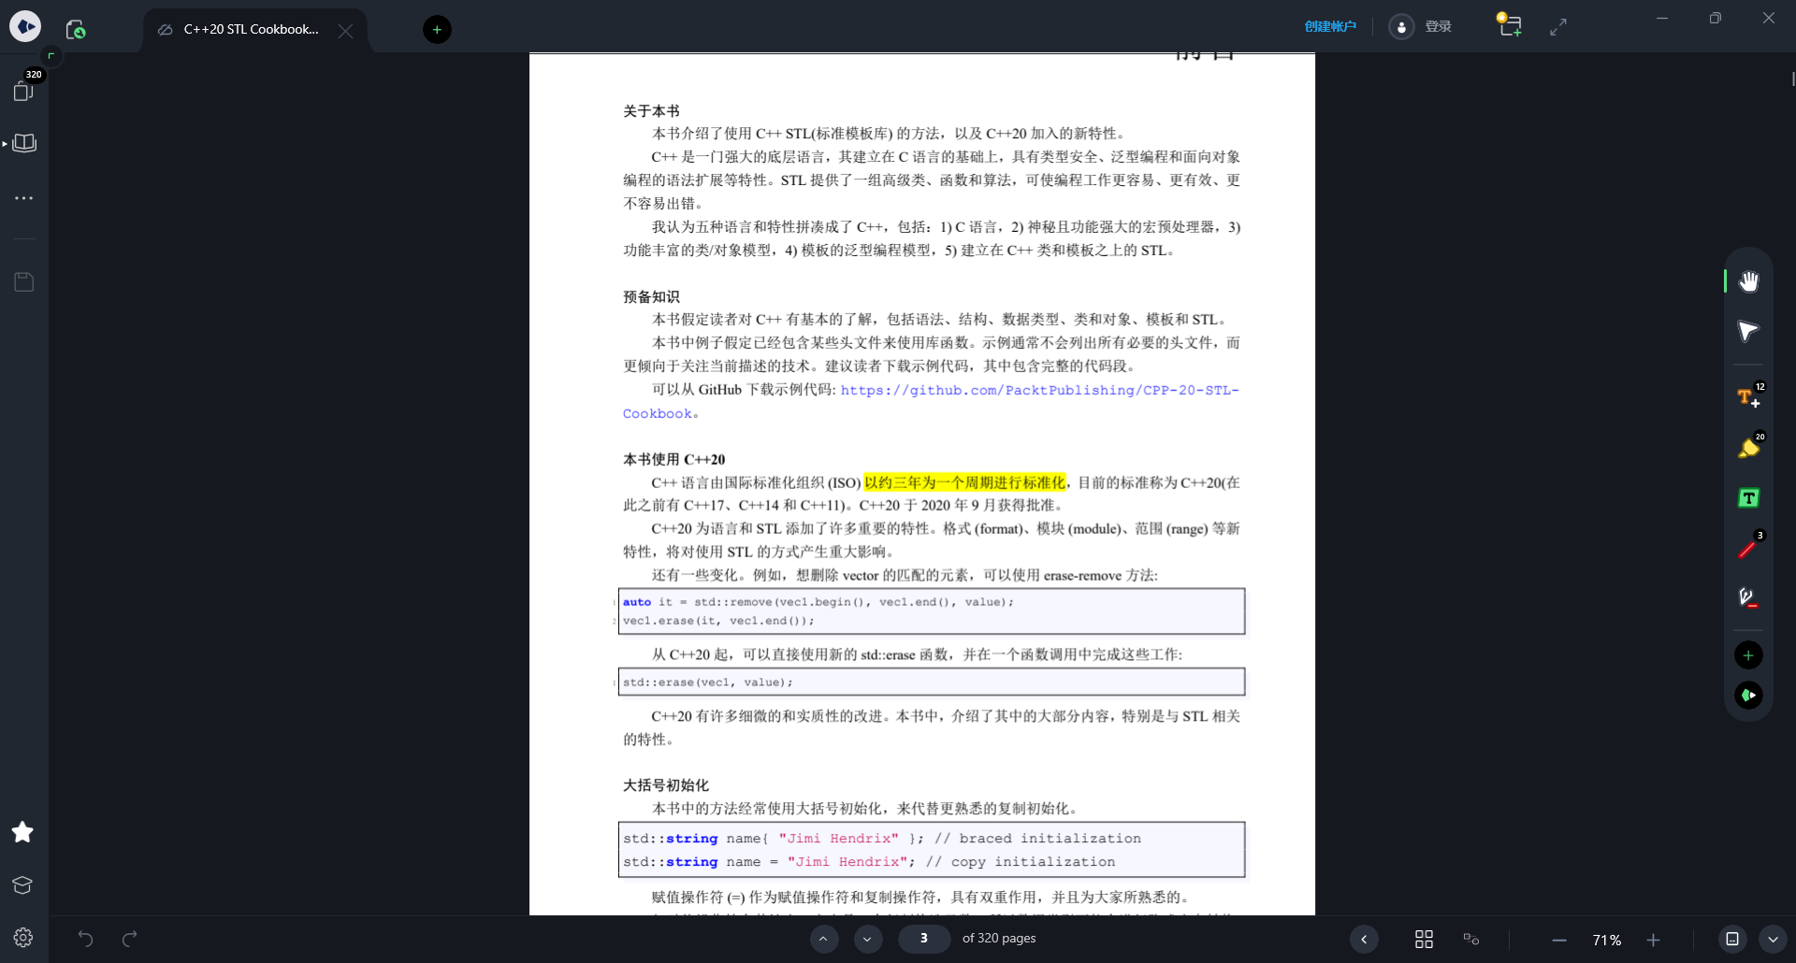The width and height of the screenshot is (1796, 963).
Task: Click the vec1.erase(it, vec1.end()); code line
Action: coord(718,621)
